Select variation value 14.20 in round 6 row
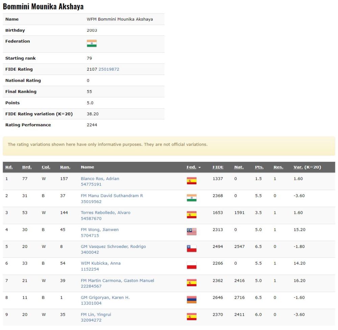The height and width of the screenshot is (330, 338). tap(299, 263)
